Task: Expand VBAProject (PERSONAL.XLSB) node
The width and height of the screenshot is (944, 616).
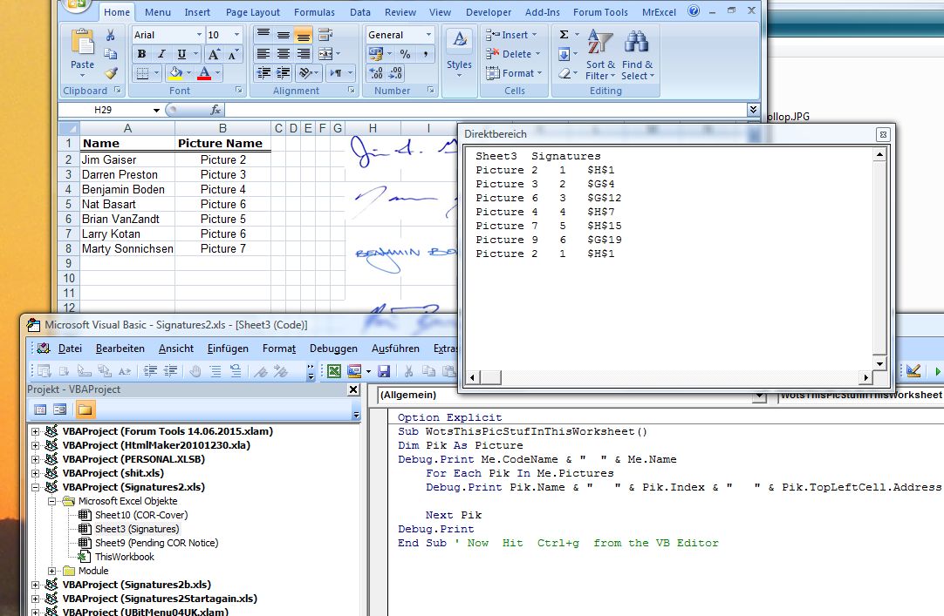Action: pyautogui.click(x=35, y=460)
